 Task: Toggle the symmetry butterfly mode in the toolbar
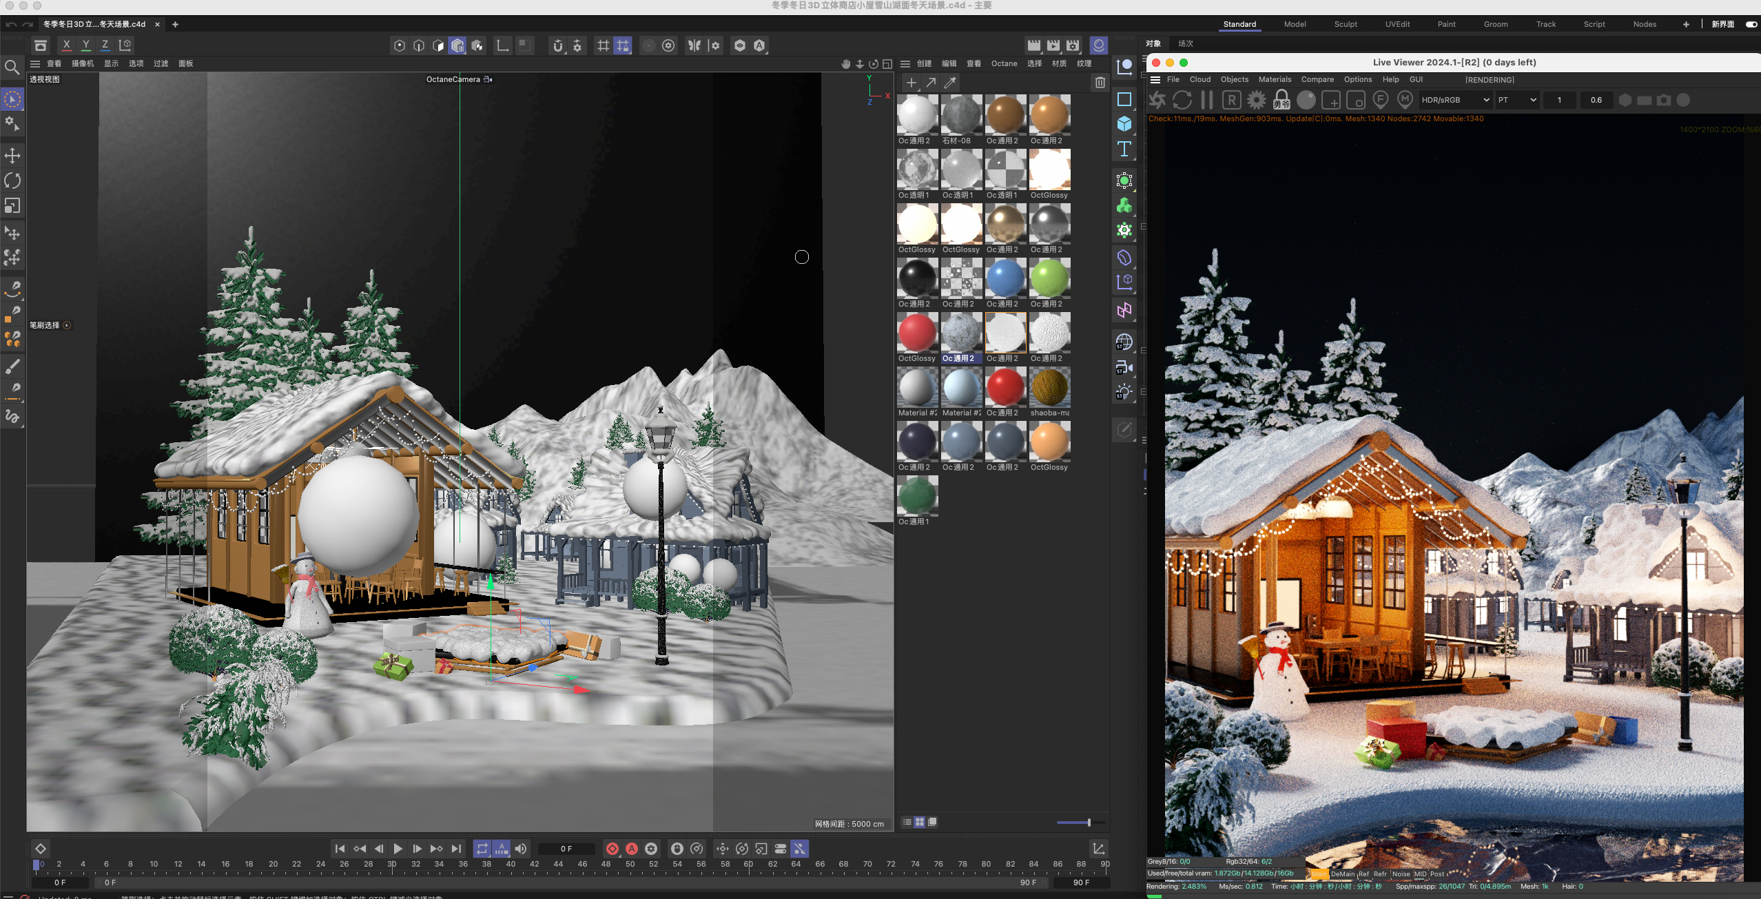tap(694, 45)
